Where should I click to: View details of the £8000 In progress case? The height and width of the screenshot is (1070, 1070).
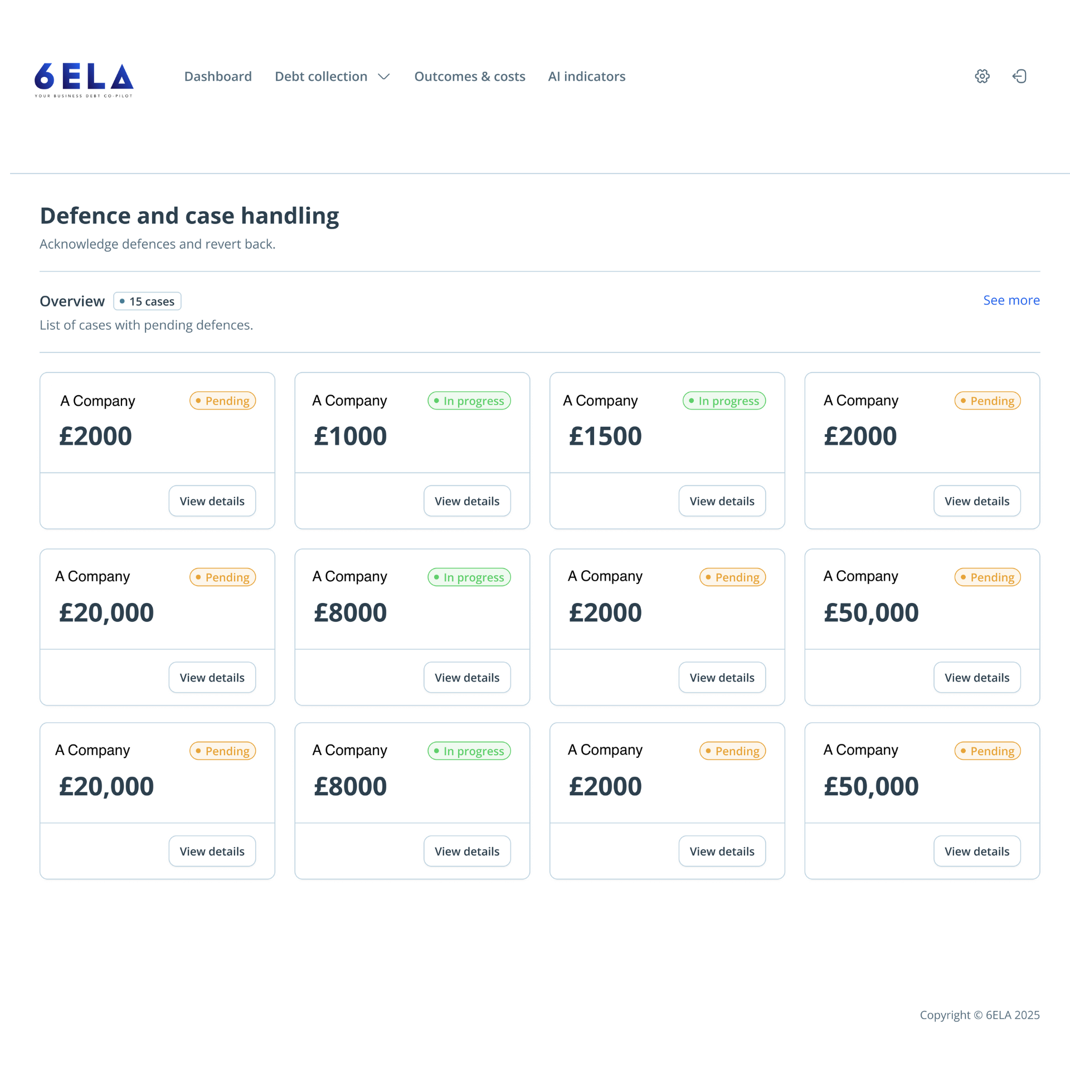tap(468, 678)
